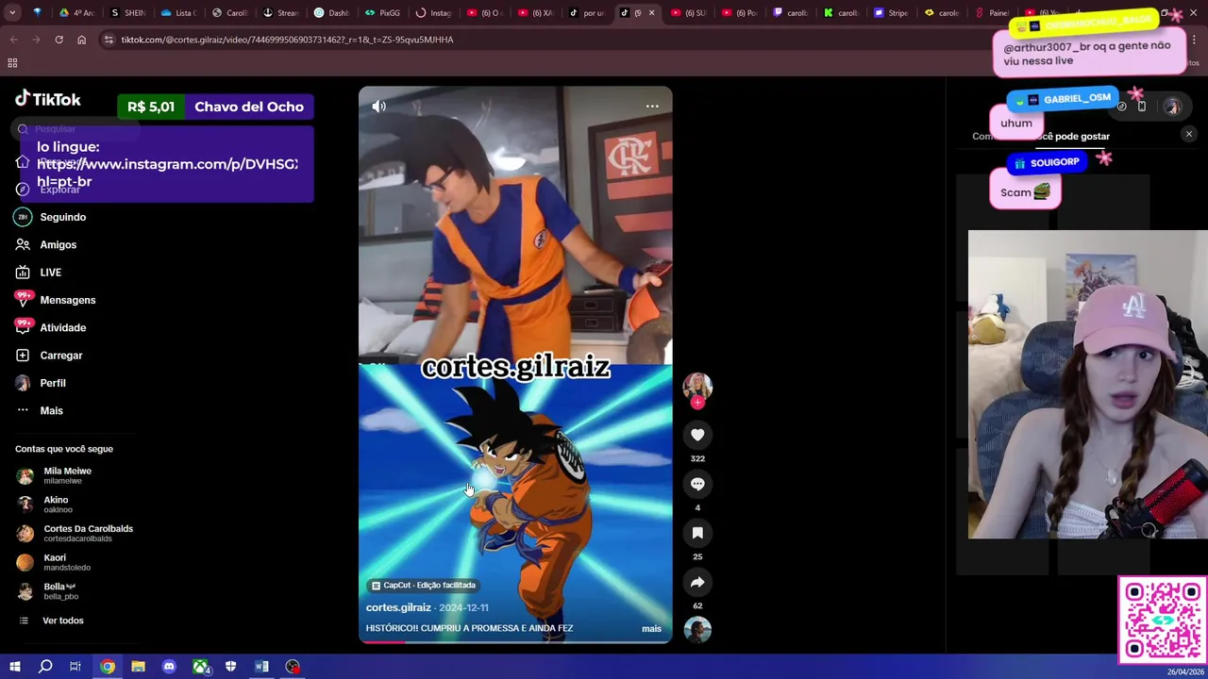
Task: Click the Amigos people icon
Action: 23,244
